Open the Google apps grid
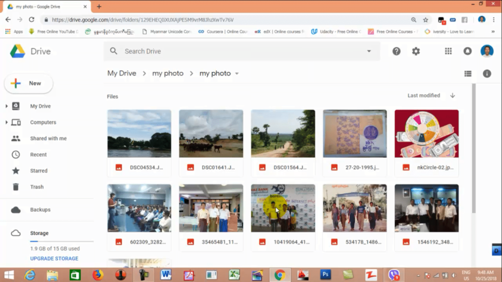The image size is (502, 282). click(x=448, y=51)
